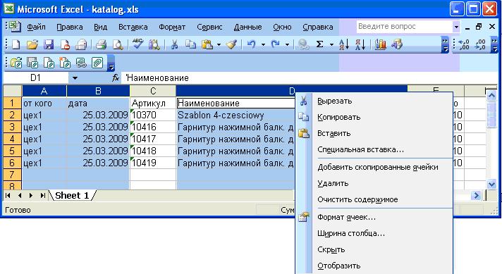The height and width of the screenshot is (274, 502).
Task: Choose Удалить in the context menu
Action: [374, 183]
